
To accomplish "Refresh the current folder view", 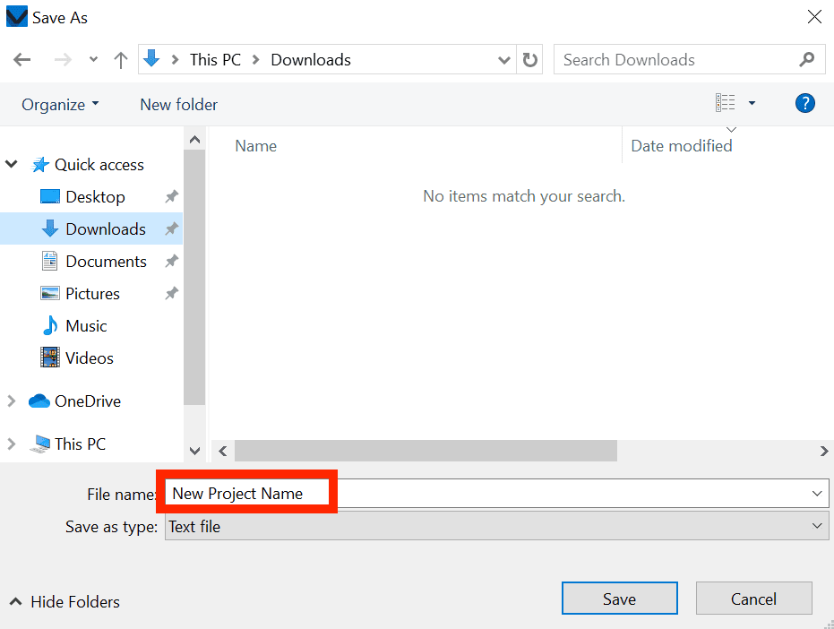I will (x=530, y=59).
